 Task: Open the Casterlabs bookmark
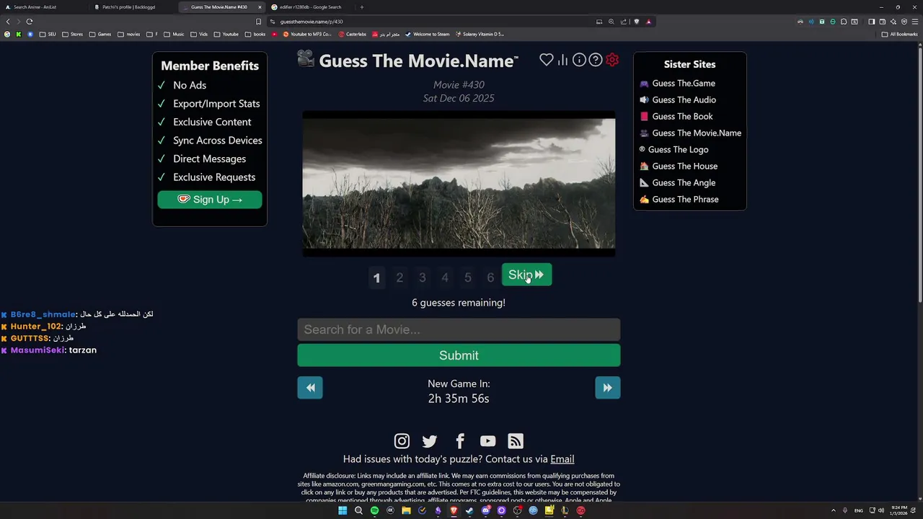tap(352, 34)
